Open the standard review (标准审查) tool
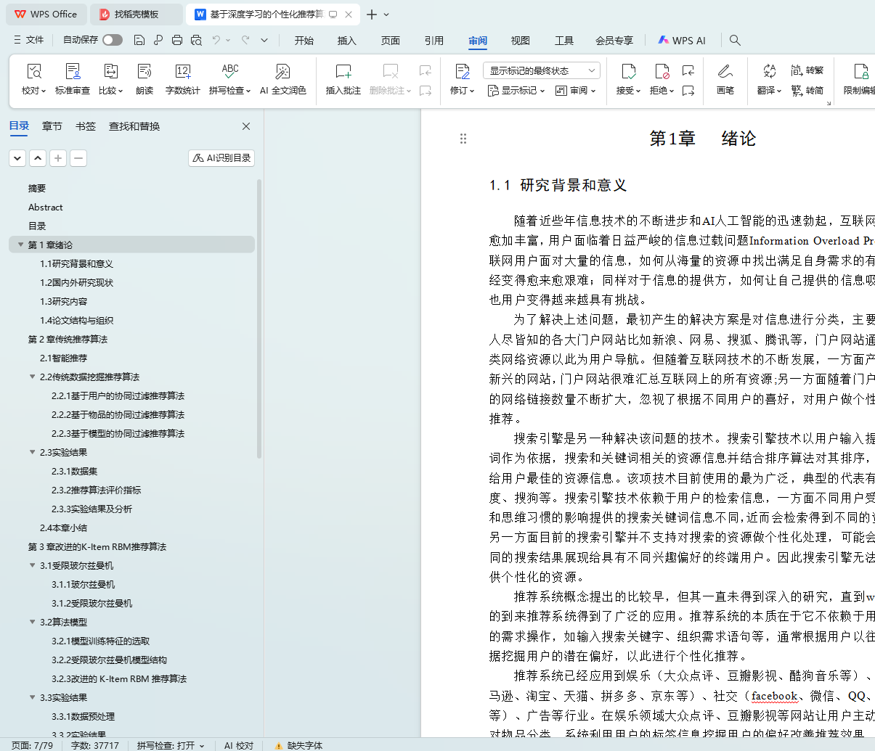The width and height of the screenshot is (875, 751). point(73,72)
